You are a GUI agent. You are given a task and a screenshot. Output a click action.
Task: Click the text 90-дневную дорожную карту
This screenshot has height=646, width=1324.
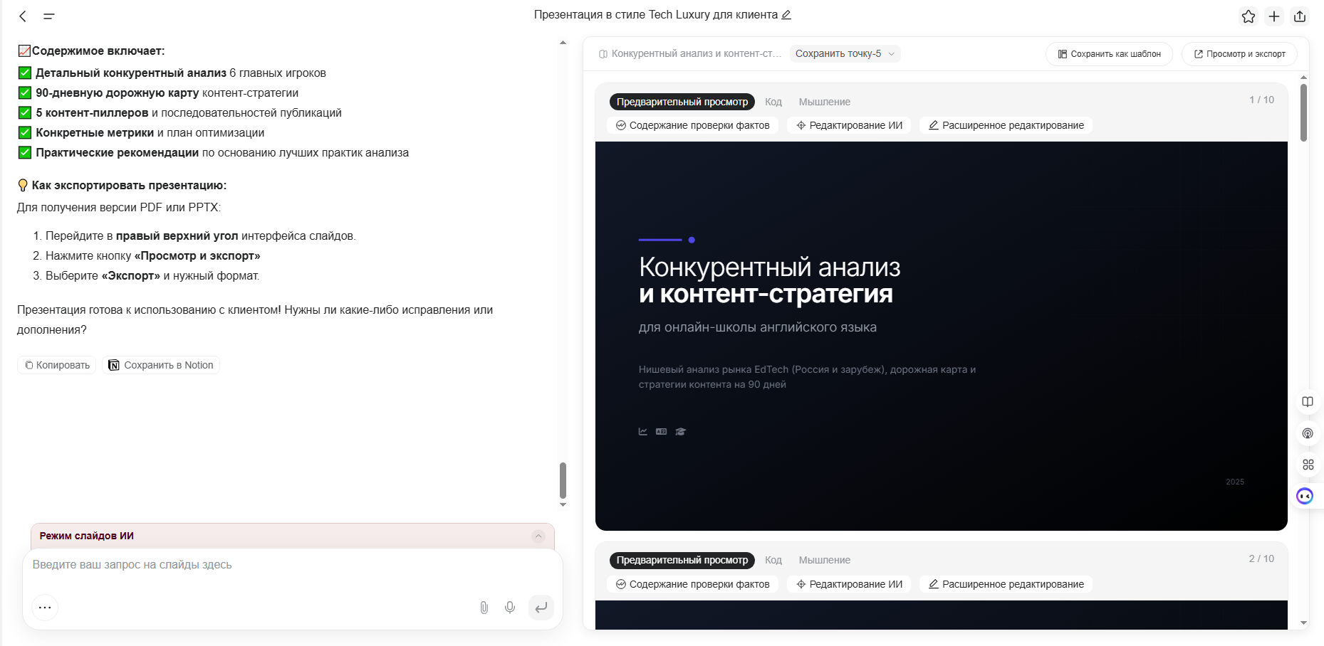[x=118, y=92]
